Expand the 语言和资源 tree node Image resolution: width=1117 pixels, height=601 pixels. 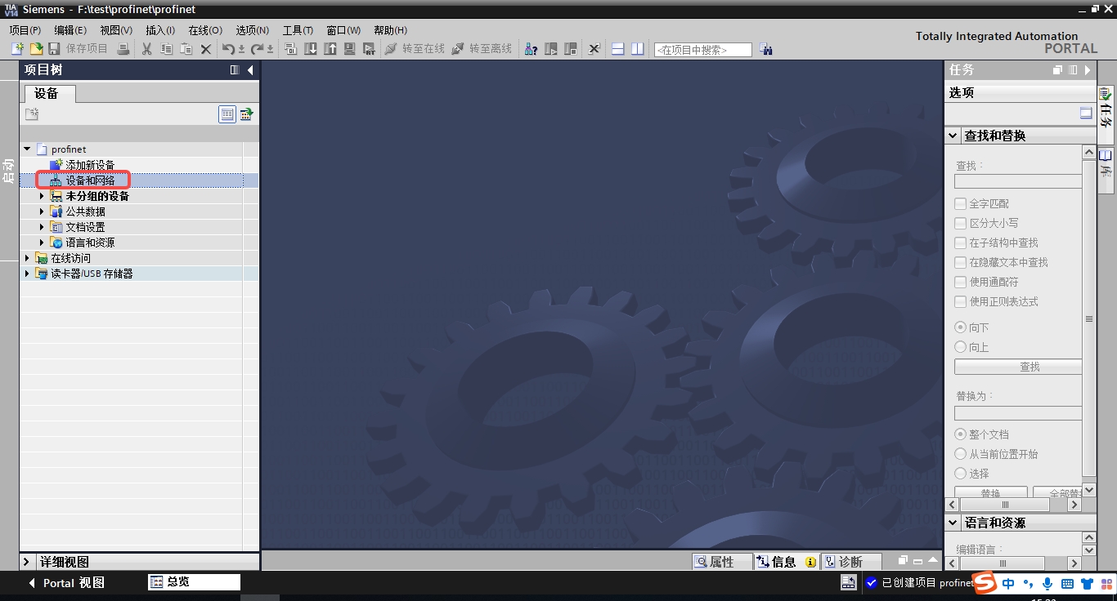(43, 243)
